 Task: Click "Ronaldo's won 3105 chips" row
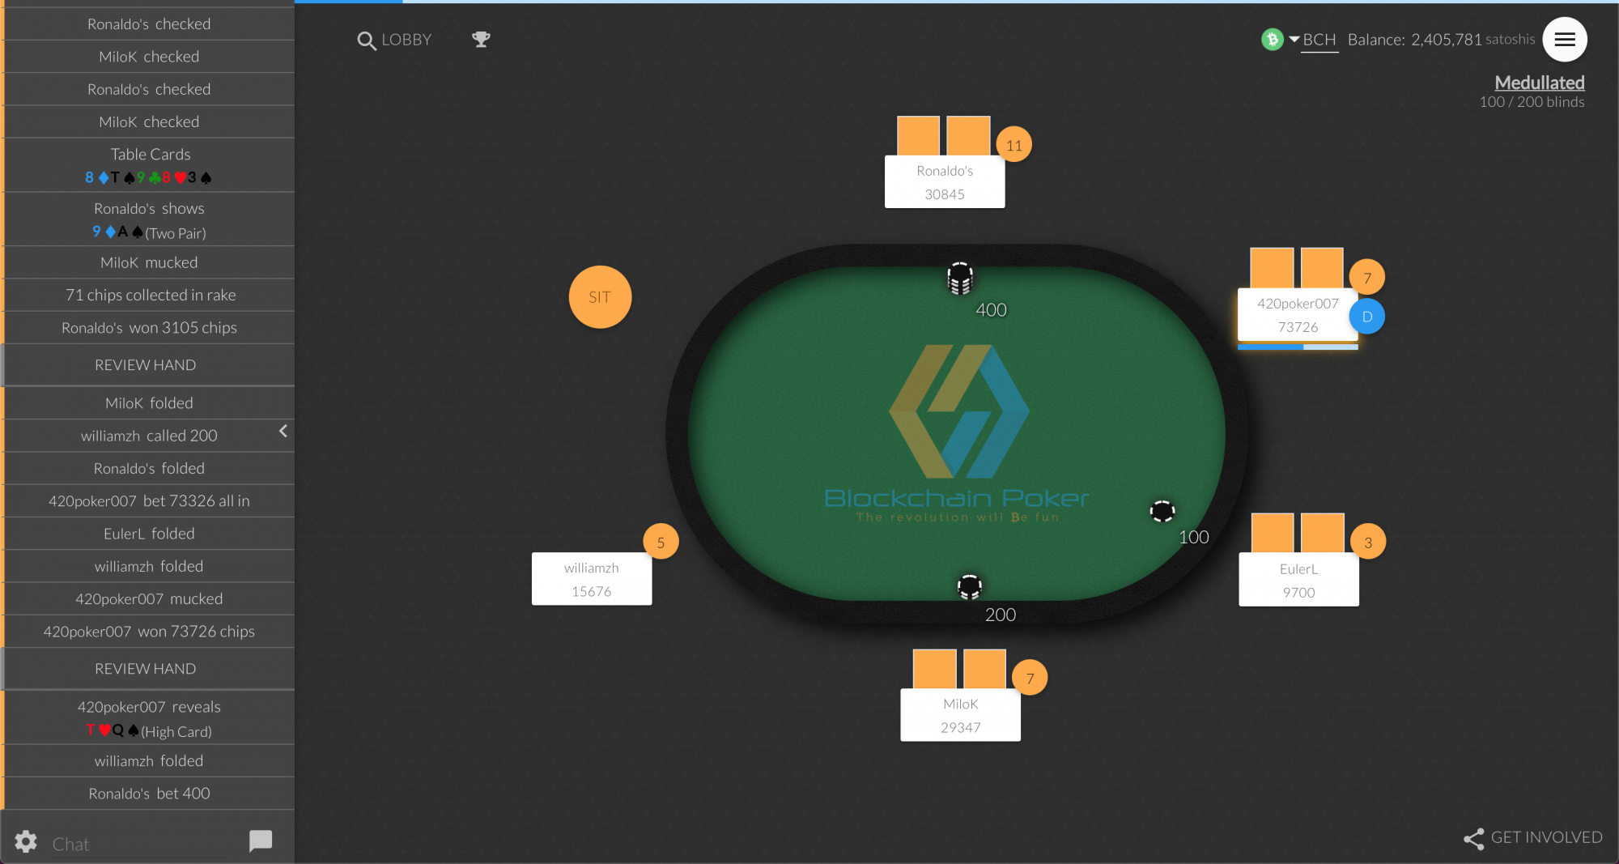tap(149, 328)
